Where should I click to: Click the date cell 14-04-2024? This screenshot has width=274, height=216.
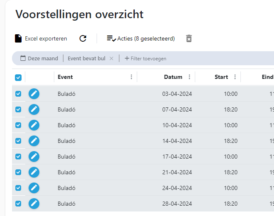click(177, 141)
